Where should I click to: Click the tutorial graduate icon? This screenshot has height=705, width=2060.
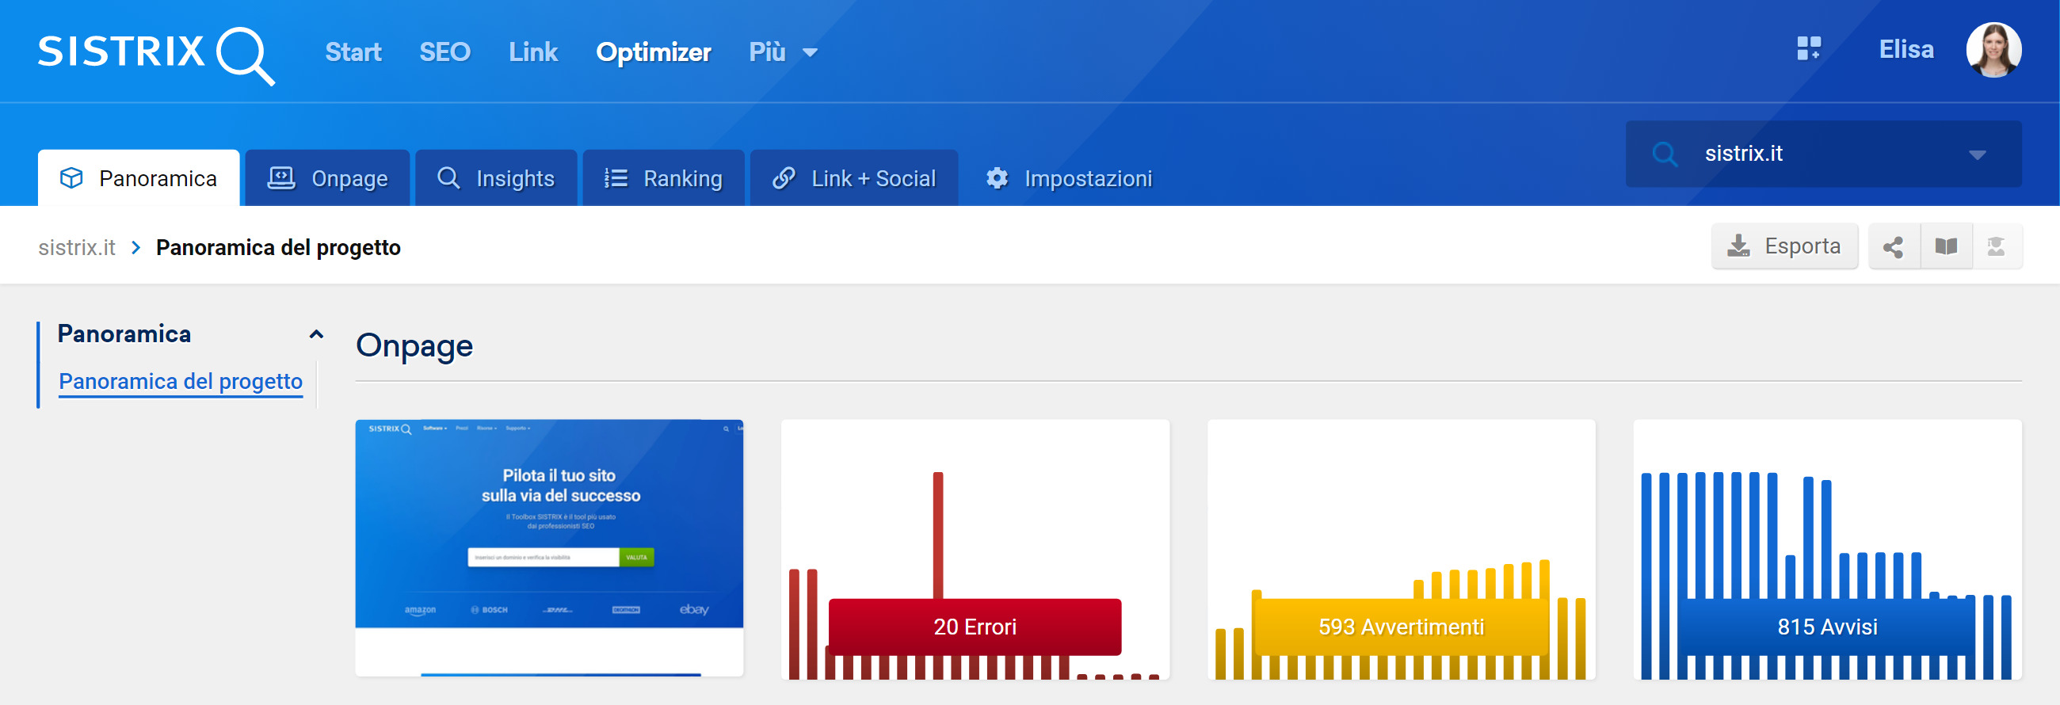(1996, 247)
